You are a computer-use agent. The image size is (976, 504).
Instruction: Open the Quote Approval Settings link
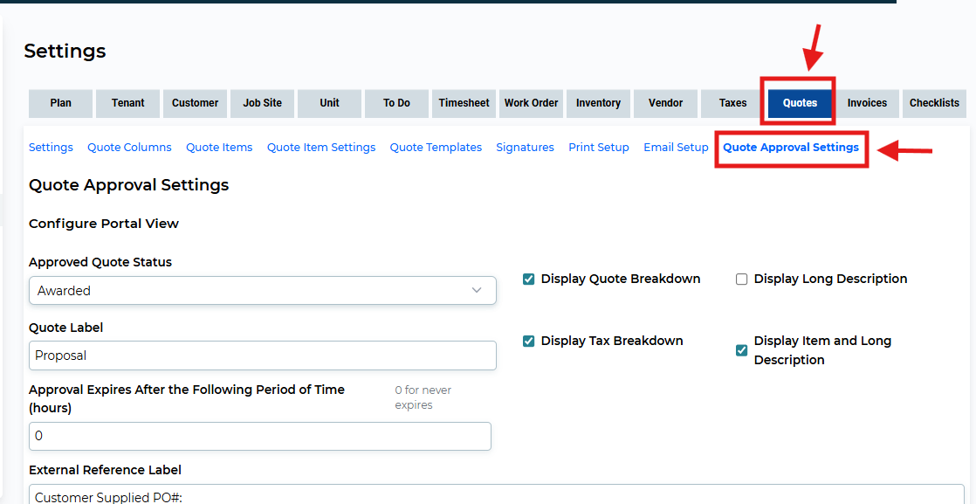pyautogui.click(x=791, y=148)
